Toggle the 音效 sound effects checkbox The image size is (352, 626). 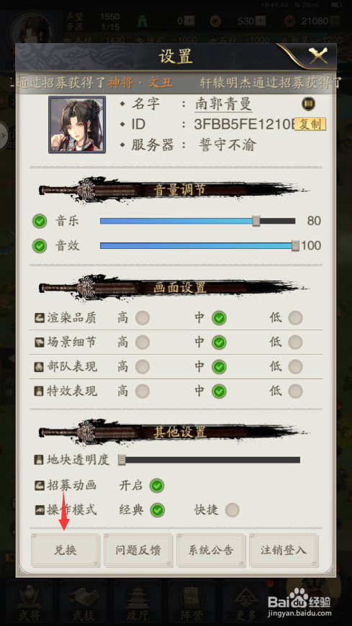[40, 246]
